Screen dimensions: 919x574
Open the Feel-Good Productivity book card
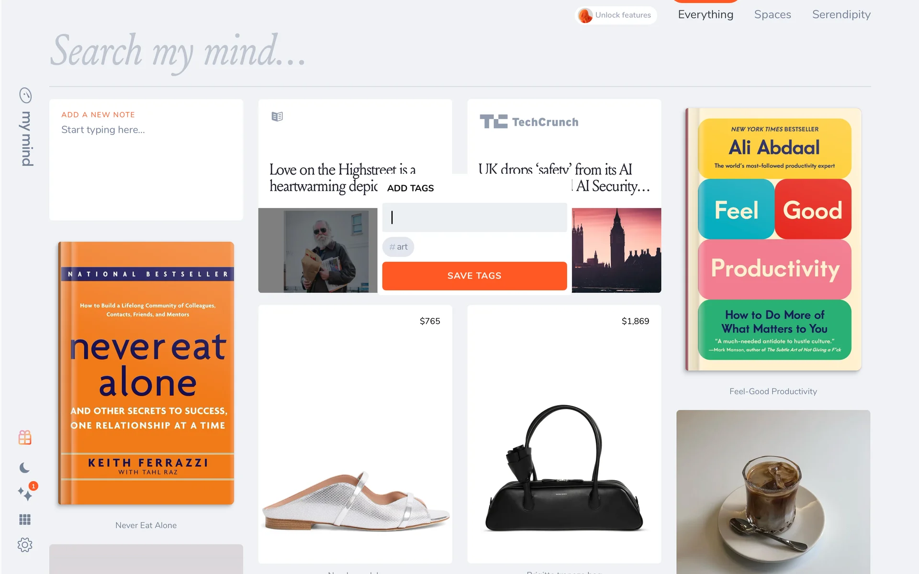tap(773, 239)
